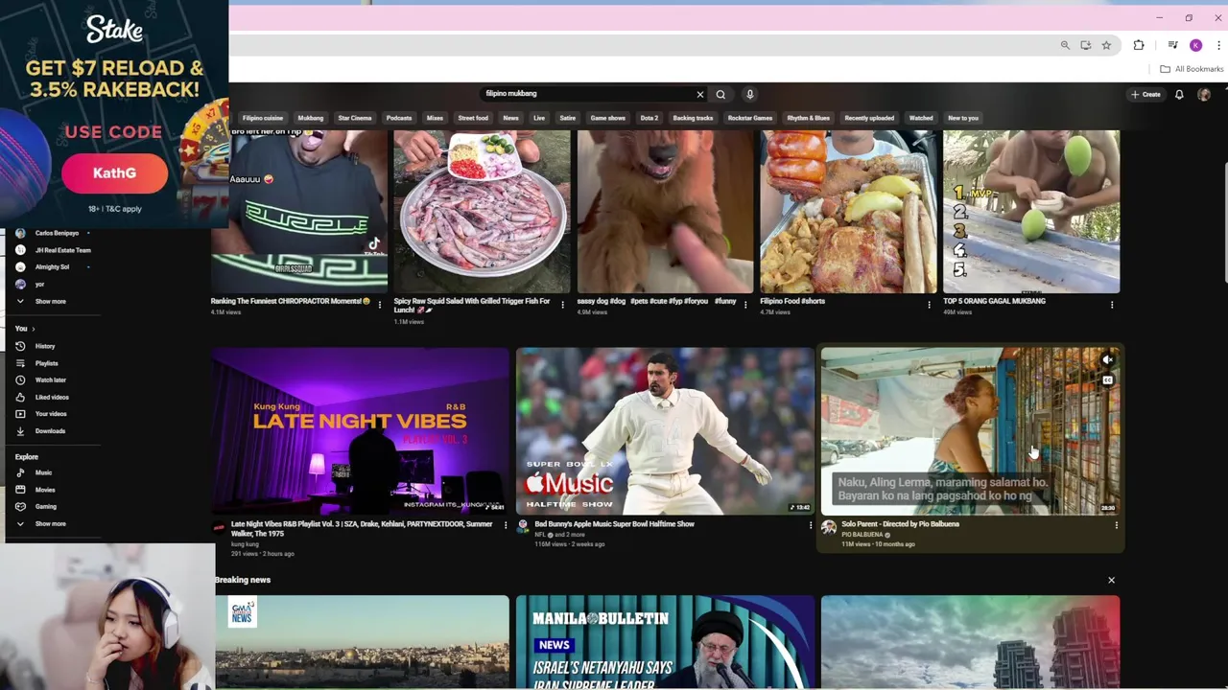Click the Solo Parent video title
The width and height of the screenshot is (1228, 690).
[x=900, y=524]
